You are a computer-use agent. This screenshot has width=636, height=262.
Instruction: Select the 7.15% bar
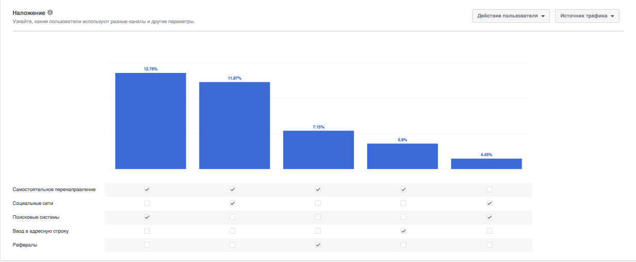[x=318, y=149]
